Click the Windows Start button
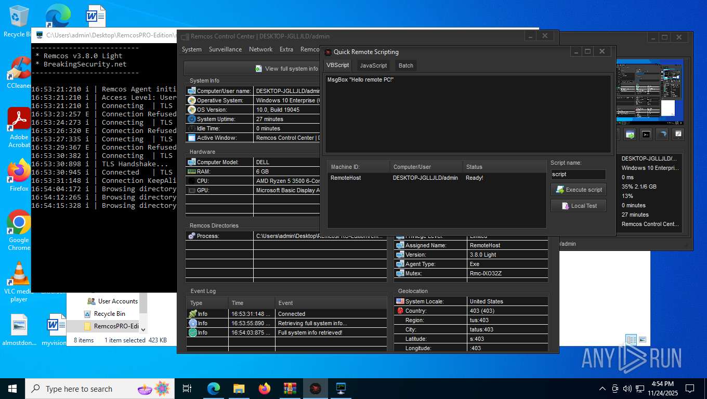Image resolution: width=707 pixels, height=399 pixels. tap(12, 388)
